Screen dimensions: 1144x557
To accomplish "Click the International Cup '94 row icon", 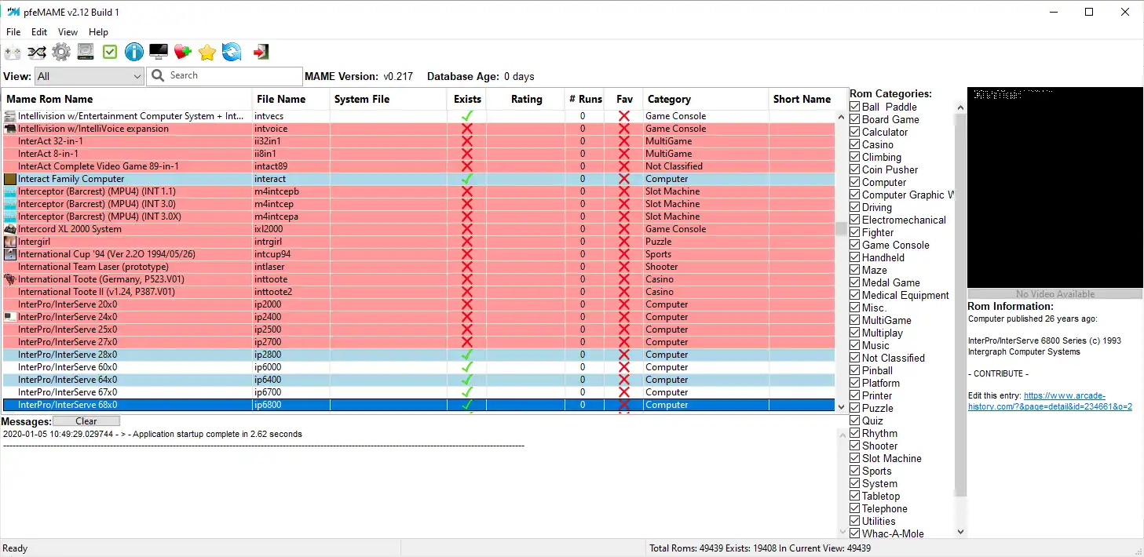I will (10, 254).
